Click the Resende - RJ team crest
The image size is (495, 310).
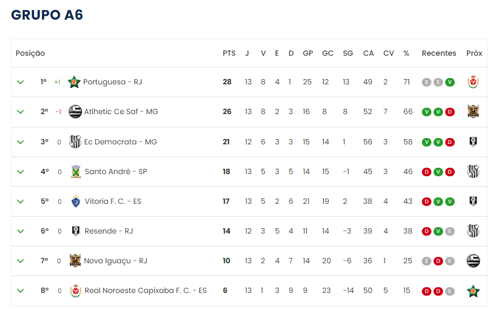point(75,231)
